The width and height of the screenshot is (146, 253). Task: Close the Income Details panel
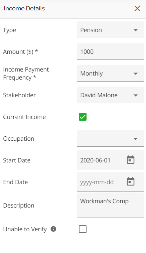coord(137,8)
